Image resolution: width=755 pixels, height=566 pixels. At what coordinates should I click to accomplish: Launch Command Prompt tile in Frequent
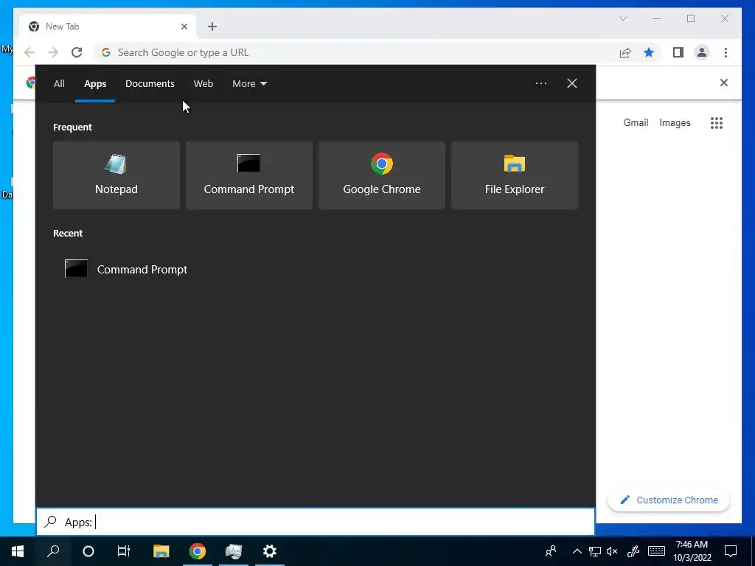[x=249, y=175]
